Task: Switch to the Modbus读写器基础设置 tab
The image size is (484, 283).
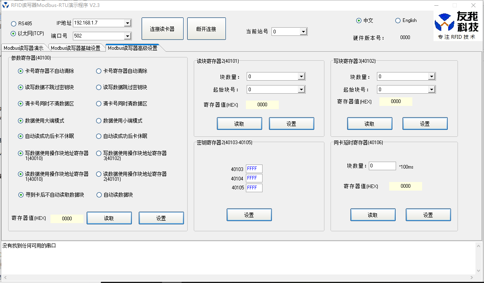Action: pyautogui.click(x=75, y=47)
